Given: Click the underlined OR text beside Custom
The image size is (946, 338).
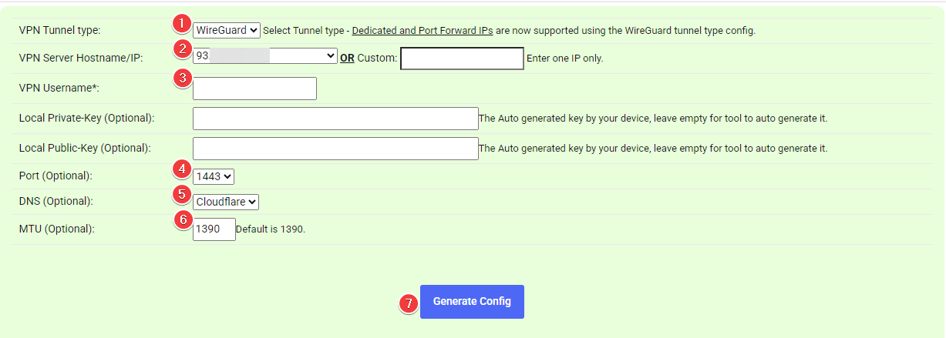Looking at the screenshot, I should pyautogui.click(x=347, y=58).
